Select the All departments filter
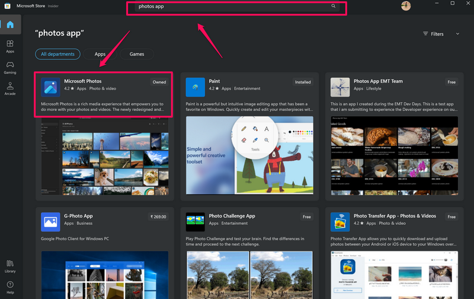 [57, 54]
